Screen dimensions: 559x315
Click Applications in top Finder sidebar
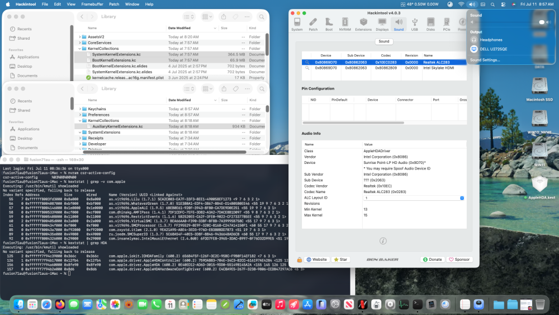28,57
